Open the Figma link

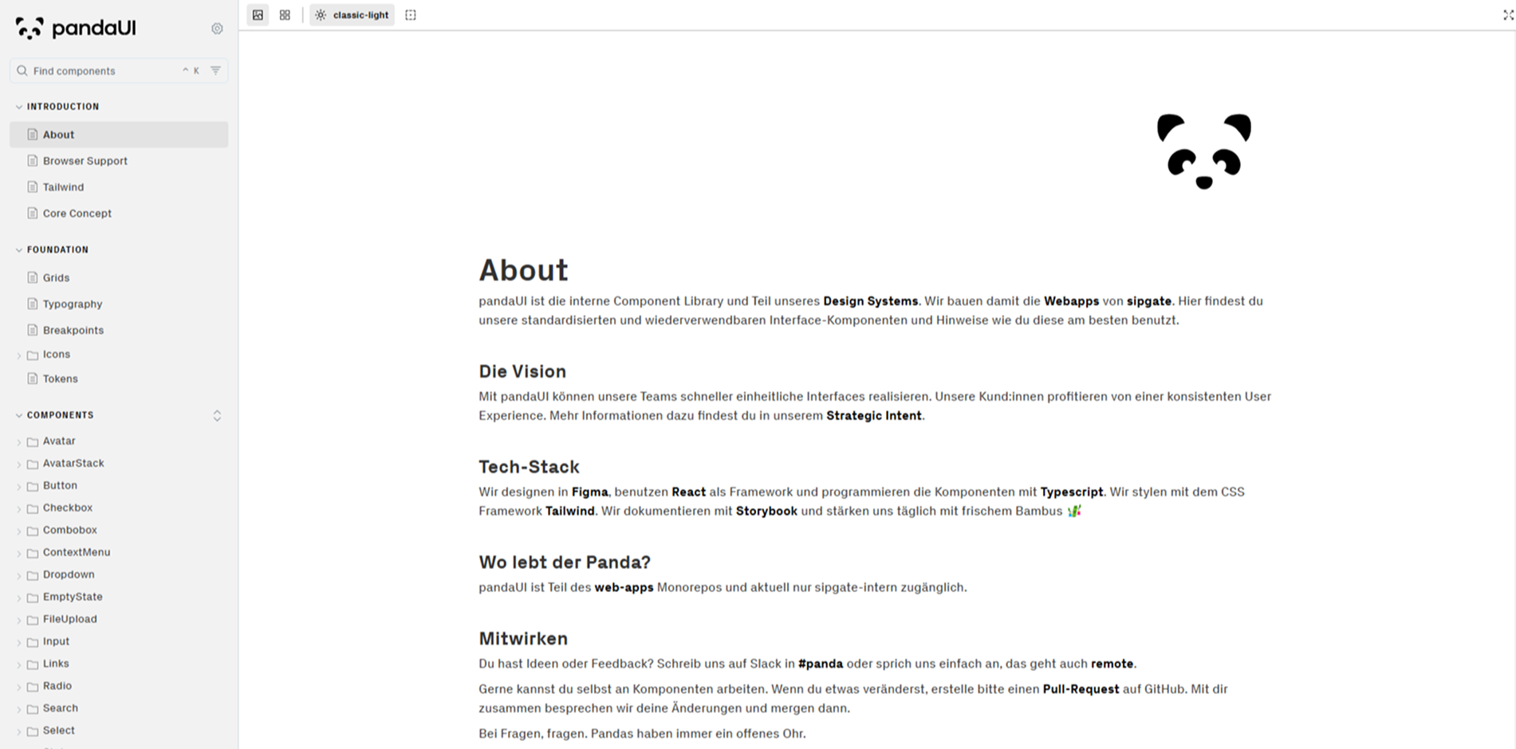[x=589, y=492]
